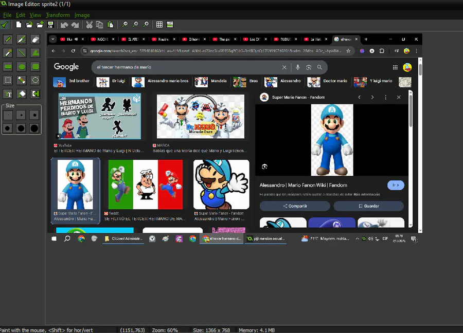This screenshot has height=333, width=463.
Task: Click the 'Compartir' button in the pasted screenshot
Action: [x=295, y=206]
